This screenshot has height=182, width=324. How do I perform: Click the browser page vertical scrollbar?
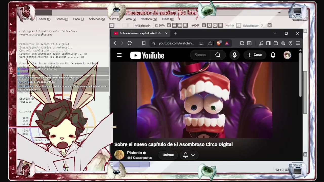pos(300,75)
